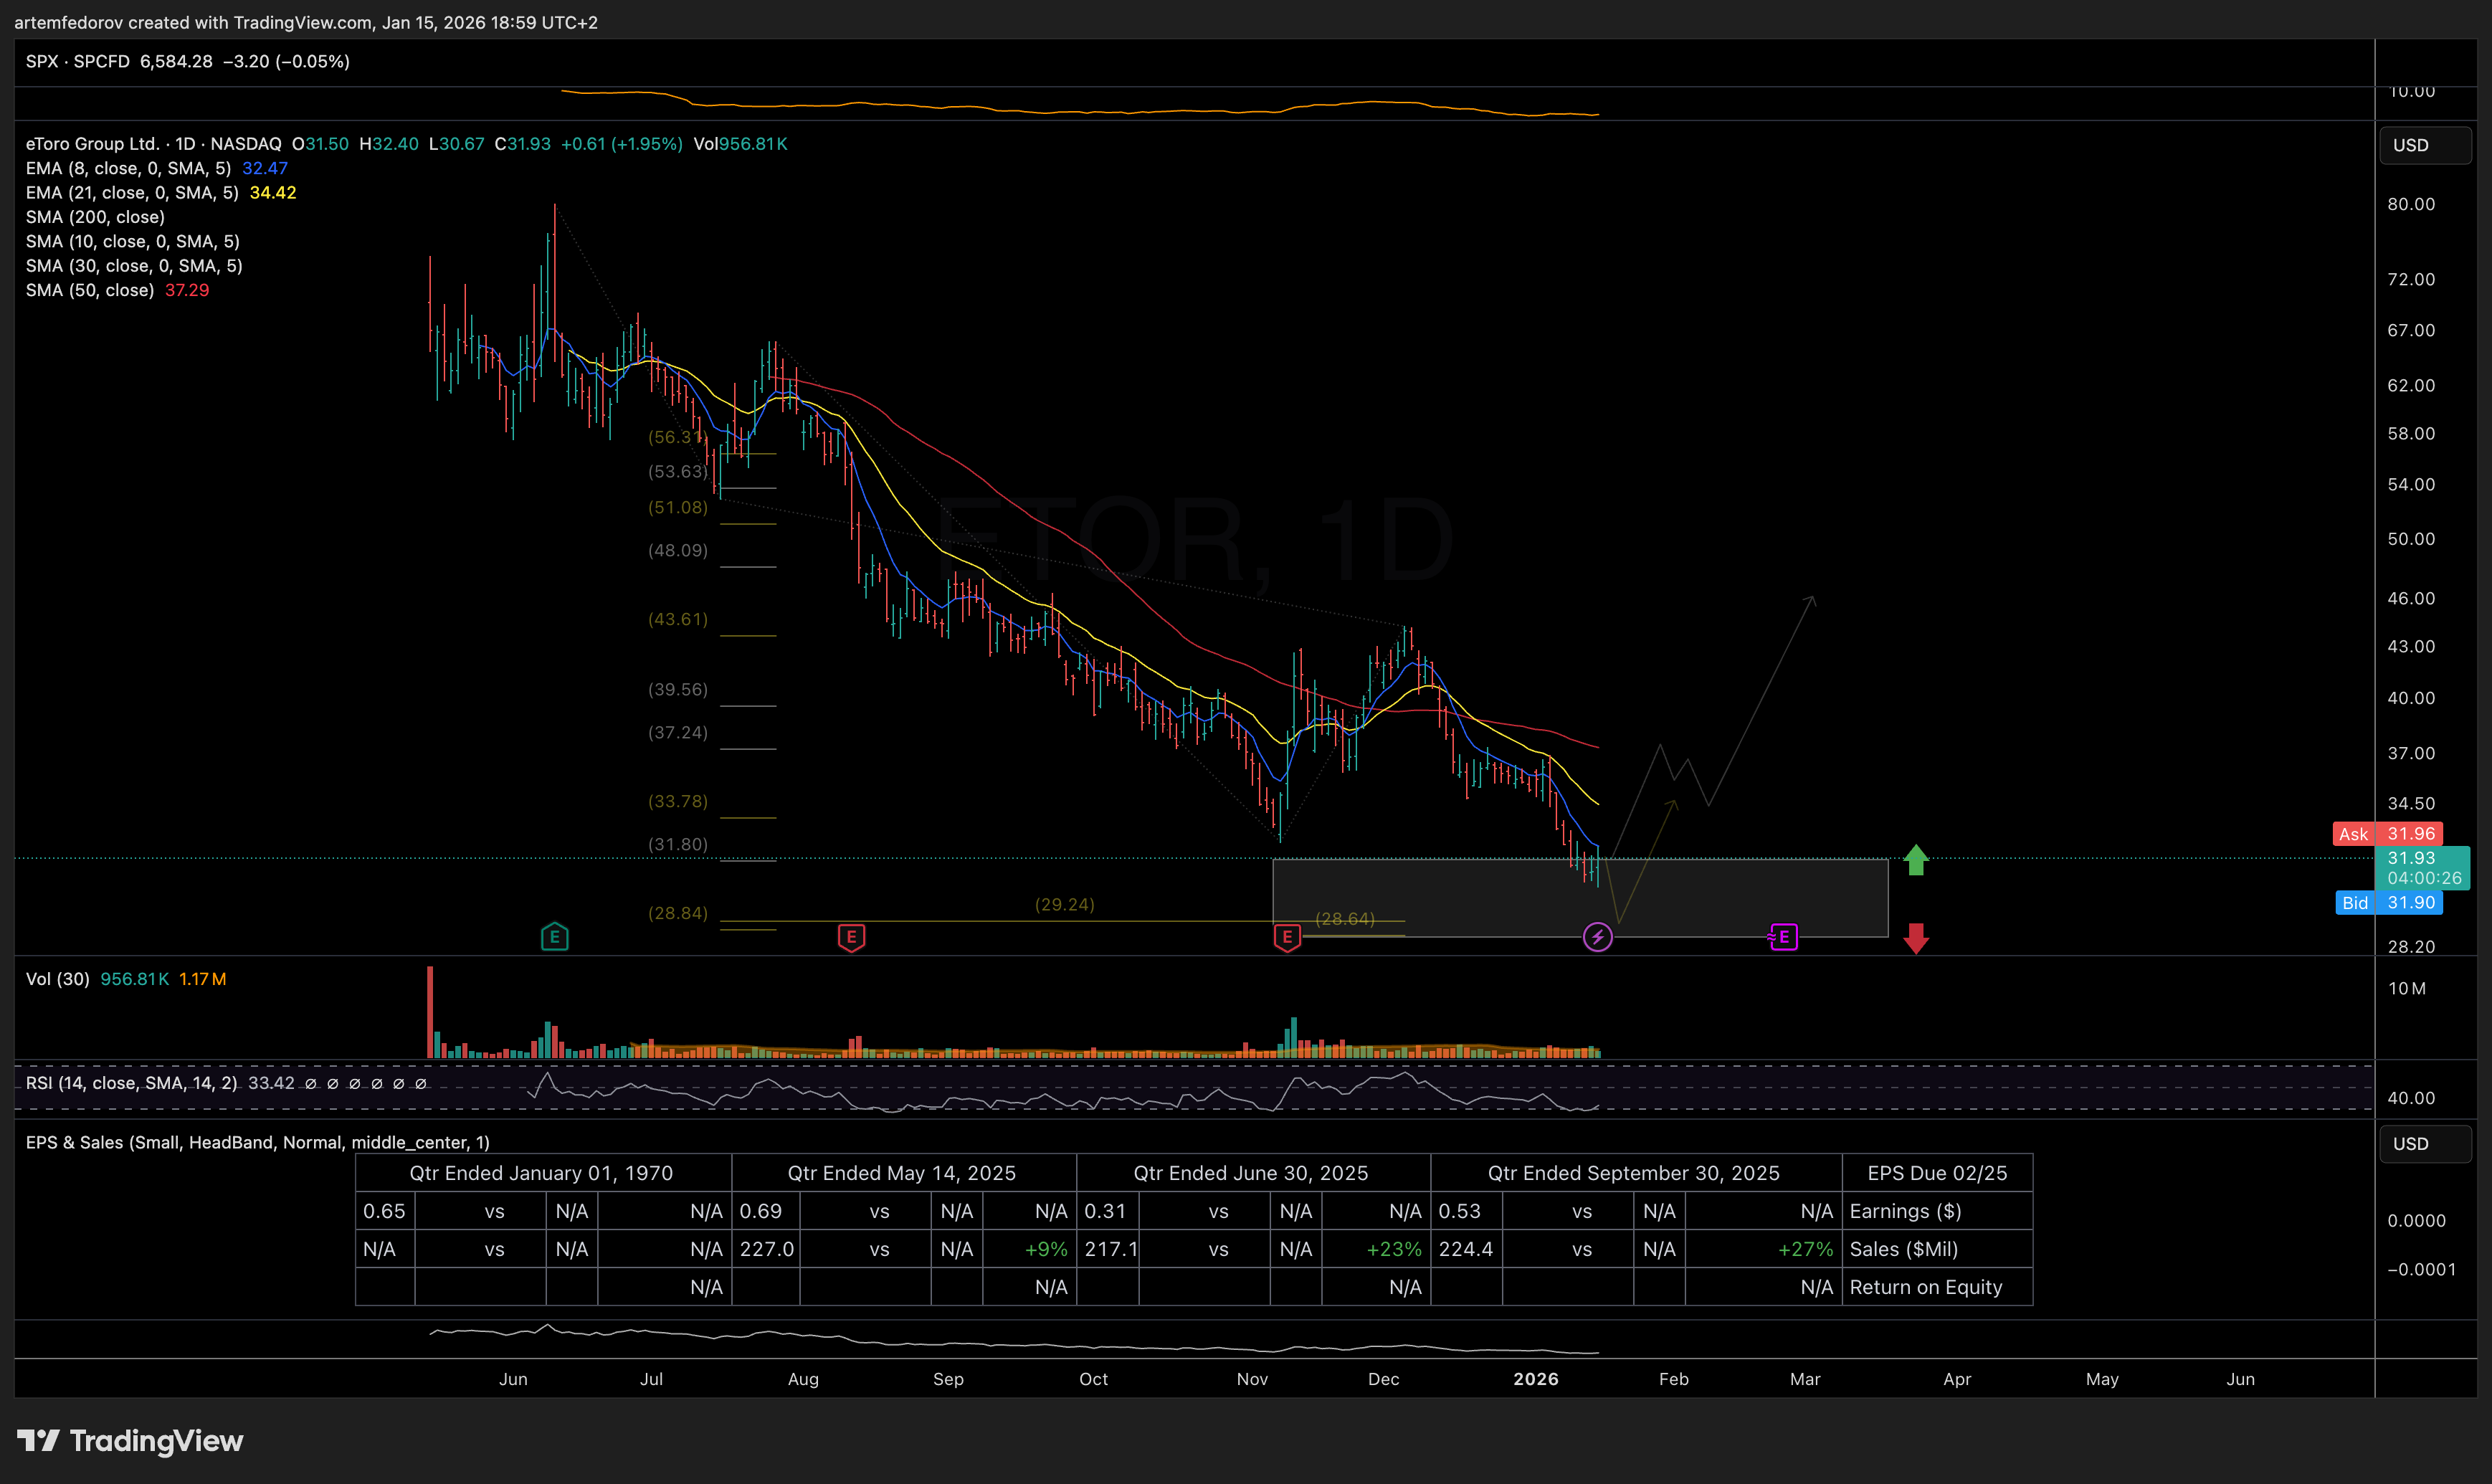Click the EPS Due 02/25 header cell
This screenshot has width=2492, height=1484.
1937,1173
